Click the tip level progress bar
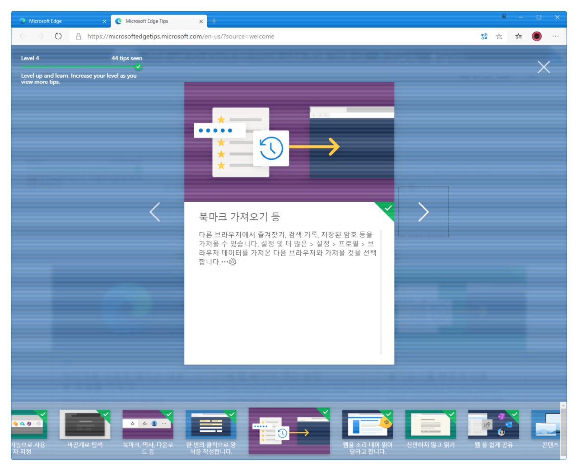 81,66
